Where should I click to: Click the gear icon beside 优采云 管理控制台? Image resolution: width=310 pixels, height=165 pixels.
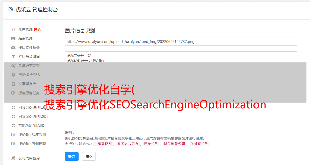click(11, 9)
